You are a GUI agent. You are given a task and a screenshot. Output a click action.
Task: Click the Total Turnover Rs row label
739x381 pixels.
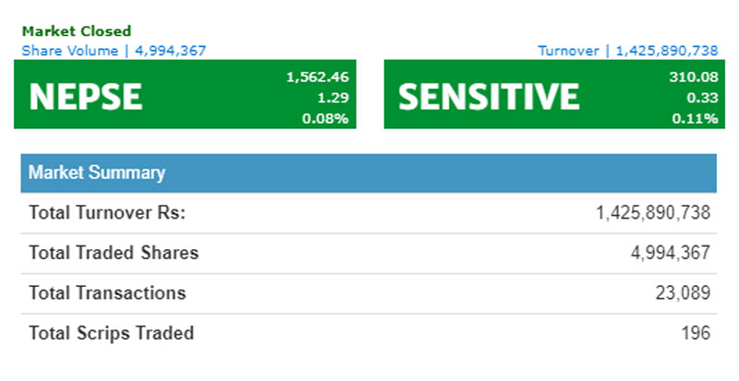coord(107,213)
